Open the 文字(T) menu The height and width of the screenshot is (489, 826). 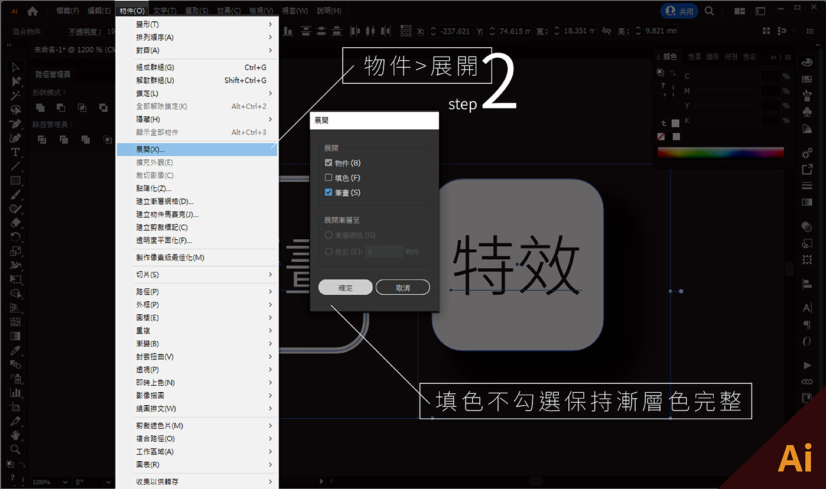click(164, 11)
